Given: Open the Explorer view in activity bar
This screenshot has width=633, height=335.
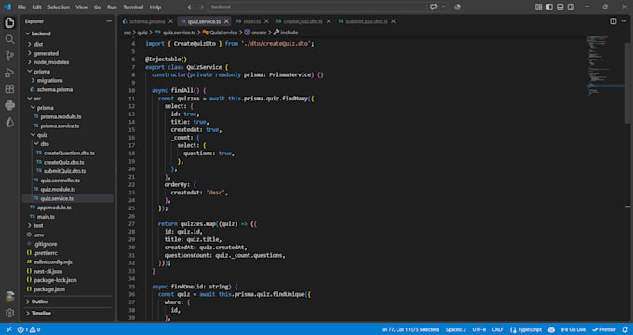Looking at the screenshot, I should [x=9, y=22].
